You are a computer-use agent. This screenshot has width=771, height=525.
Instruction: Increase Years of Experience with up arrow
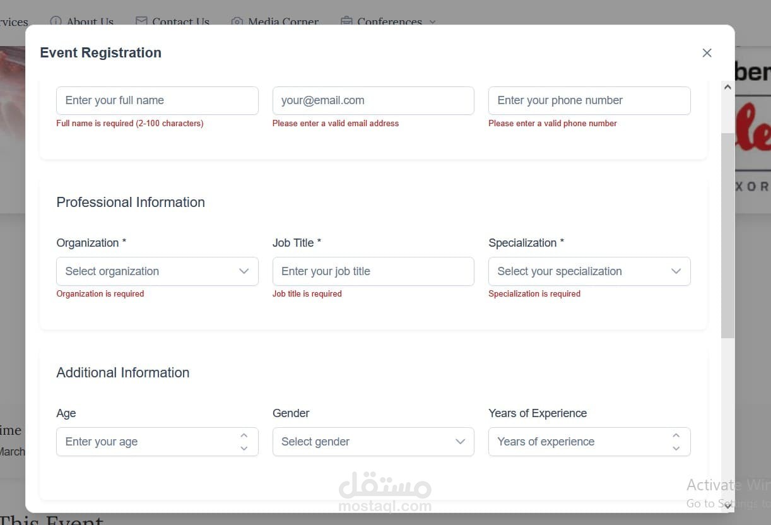coord(676,435)
